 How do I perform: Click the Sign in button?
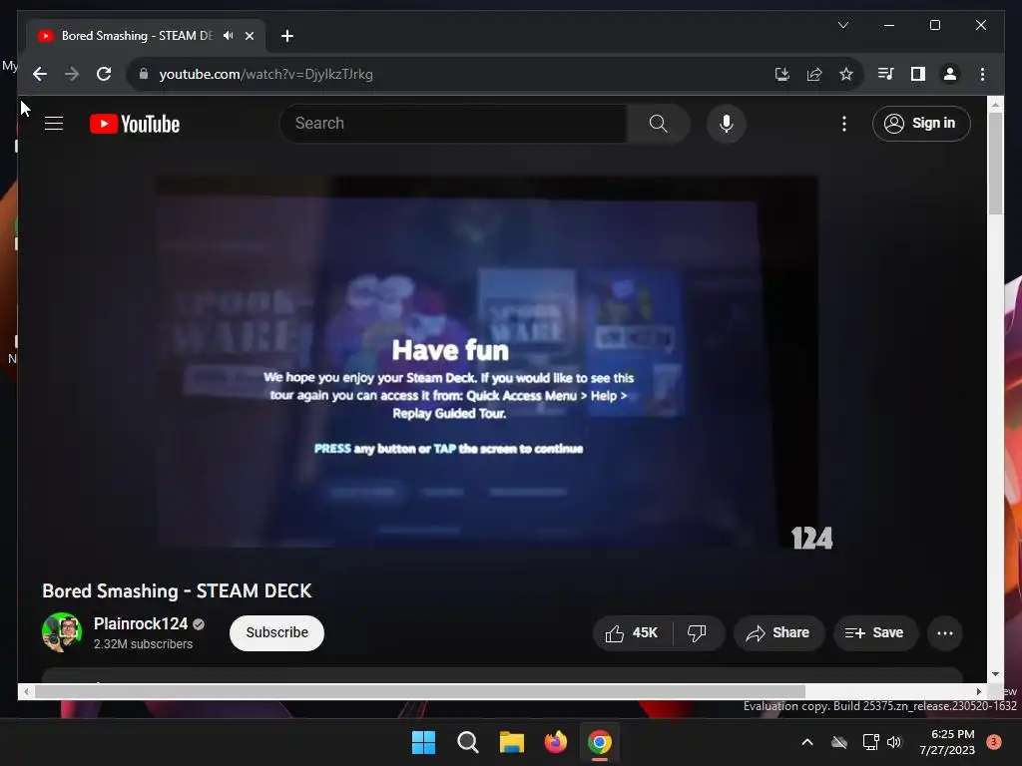pos(921,124)
